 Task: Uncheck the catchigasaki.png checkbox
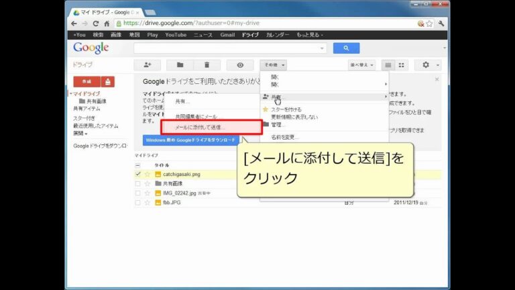(x=137, y=175)
